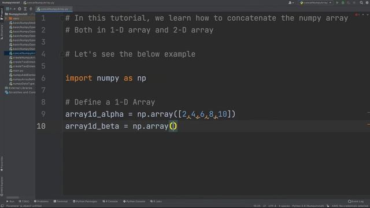Select the venv folder in tree
The image size is (370, 208).
coord(14,18)
